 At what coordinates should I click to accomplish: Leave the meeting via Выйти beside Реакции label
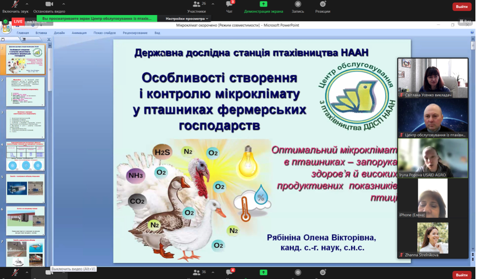pos(462,7)
